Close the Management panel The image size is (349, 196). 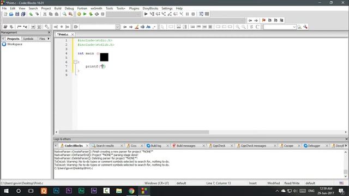tap(49, 33)
